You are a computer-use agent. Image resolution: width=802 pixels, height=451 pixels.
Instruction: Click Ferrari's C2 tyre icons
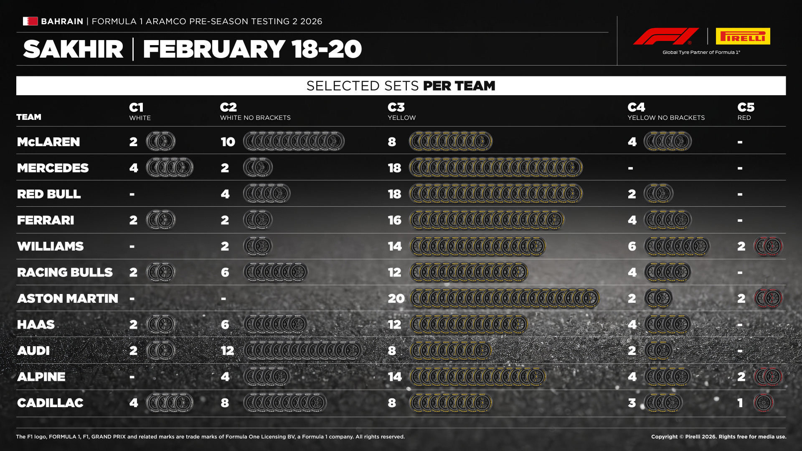pyautogui.click(x=258, y=220)
